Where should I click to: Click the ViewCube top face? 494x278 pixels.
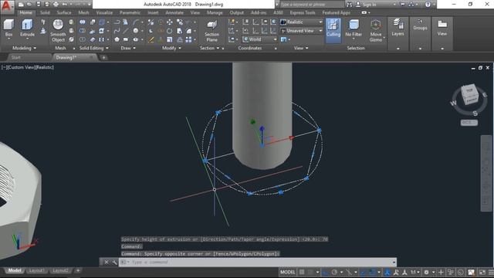469,90
